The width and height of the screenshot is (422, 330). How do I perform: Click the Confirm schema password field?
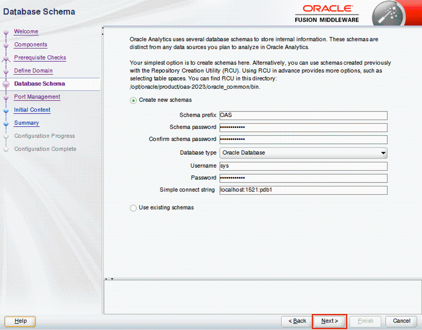coord(303,139)
